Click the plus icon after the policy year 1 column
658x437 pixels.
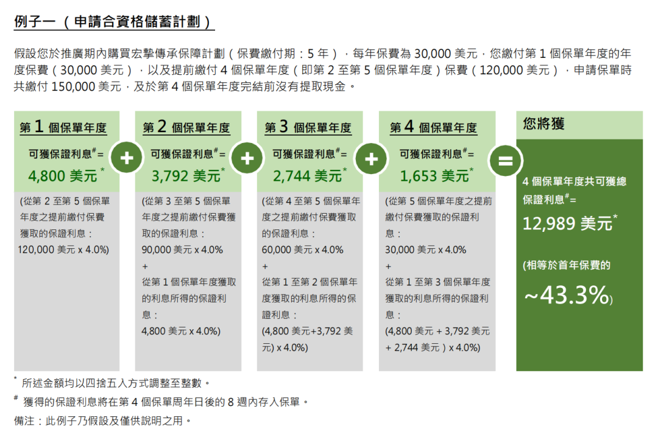(x=126, y=158)
